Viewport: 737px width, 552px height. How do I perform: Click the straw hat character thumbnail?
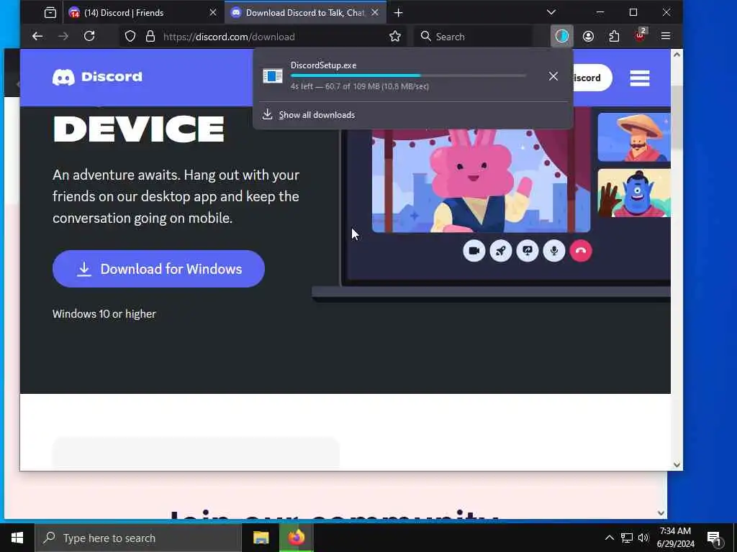click(634, 137)
